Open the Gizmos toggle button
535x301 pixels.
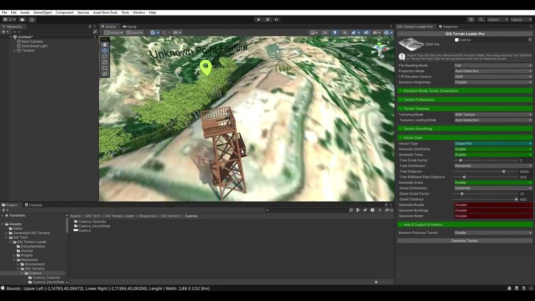(x=387, y=33)
